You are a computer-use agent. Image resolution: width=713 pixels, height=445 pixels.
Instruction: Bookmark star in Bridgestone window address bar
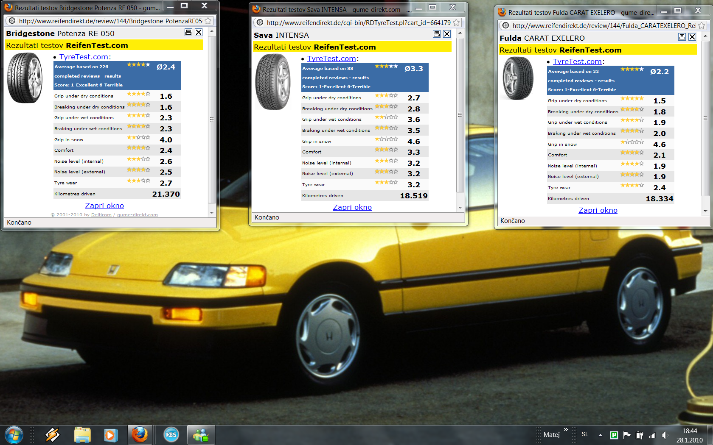pos(208,21)
